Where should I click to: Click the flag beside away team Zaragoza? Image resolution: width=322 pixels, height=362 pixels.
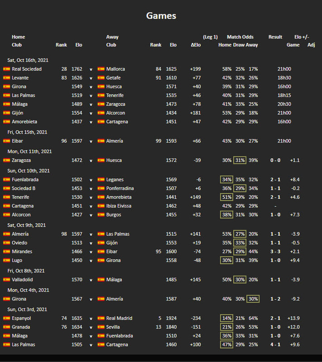(101, 104)
